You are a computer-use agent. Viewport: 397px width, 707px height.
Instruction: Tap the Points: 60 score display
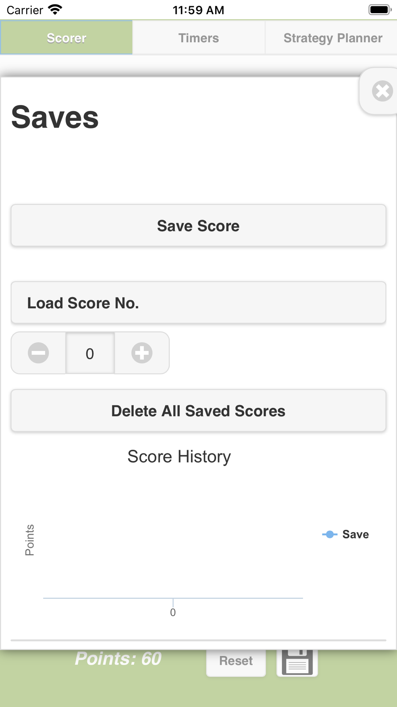click(x=118, y=658)
